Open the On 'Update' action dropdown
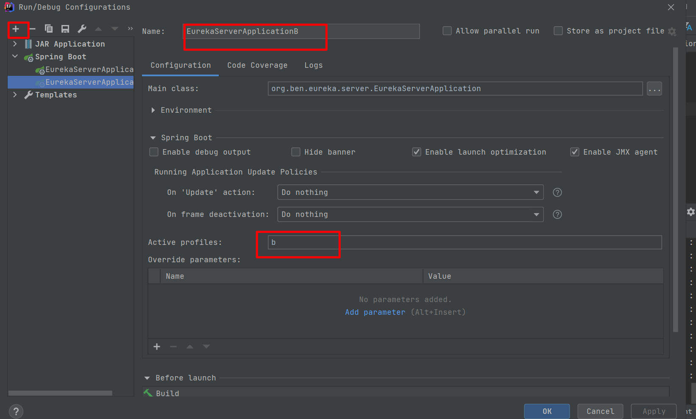This screenshot has width=696, height=419. tap(410, 192)
